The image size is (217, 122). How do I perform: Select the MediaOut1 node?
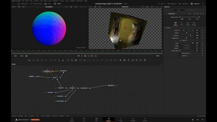[x=111, y=85]
